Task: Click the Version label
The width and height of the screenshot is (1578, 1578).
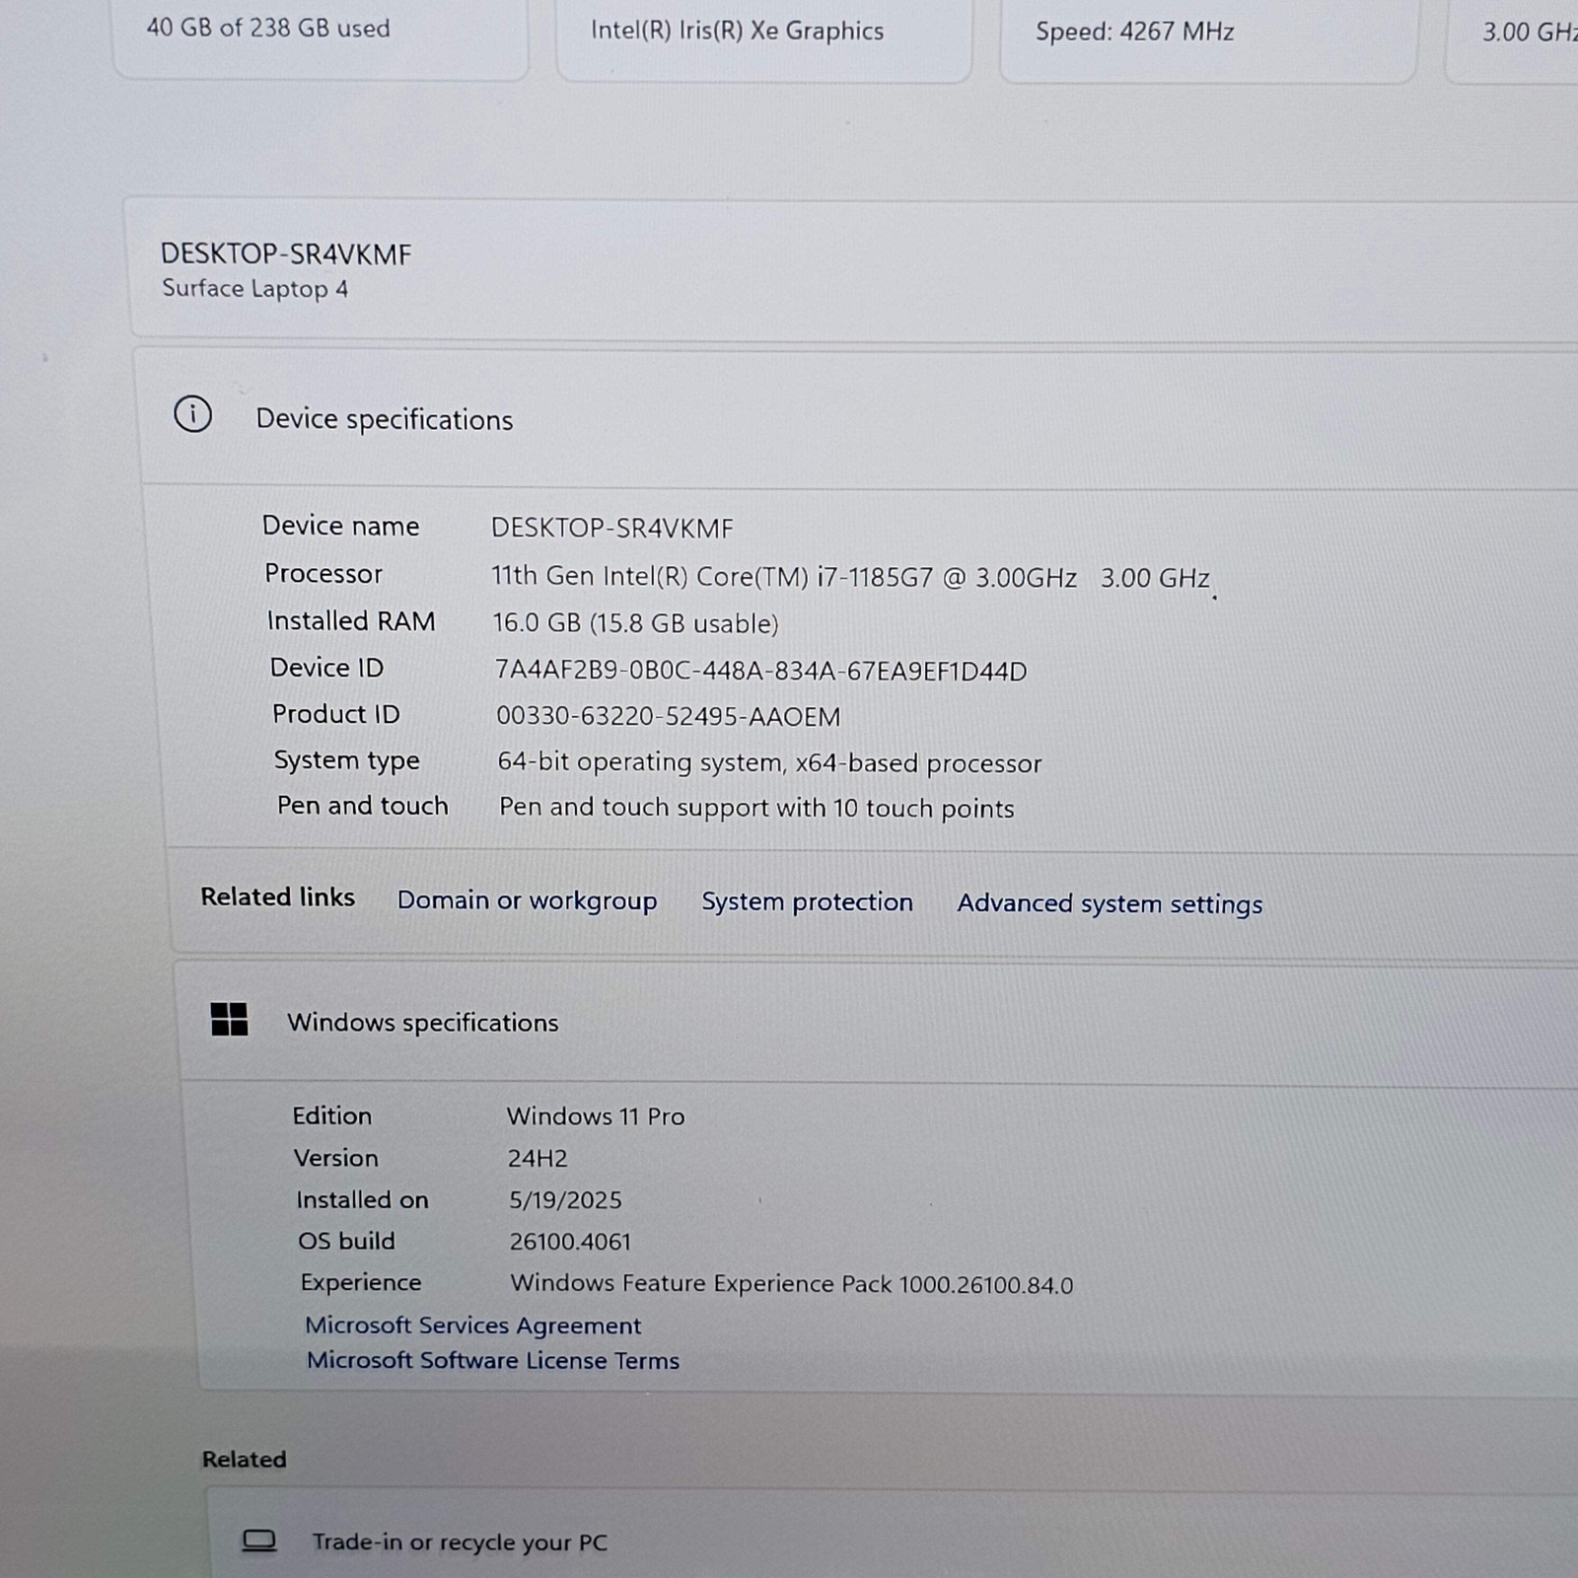Action: click(x=335, y=1158)
